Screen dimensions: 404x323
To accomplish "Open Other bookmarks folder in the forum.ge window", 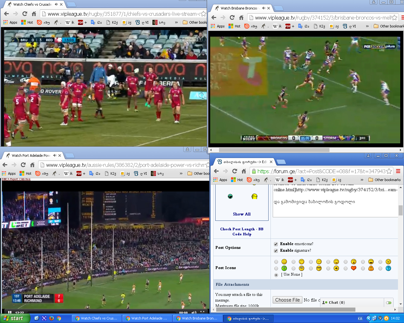I will [x=384, y=180].
